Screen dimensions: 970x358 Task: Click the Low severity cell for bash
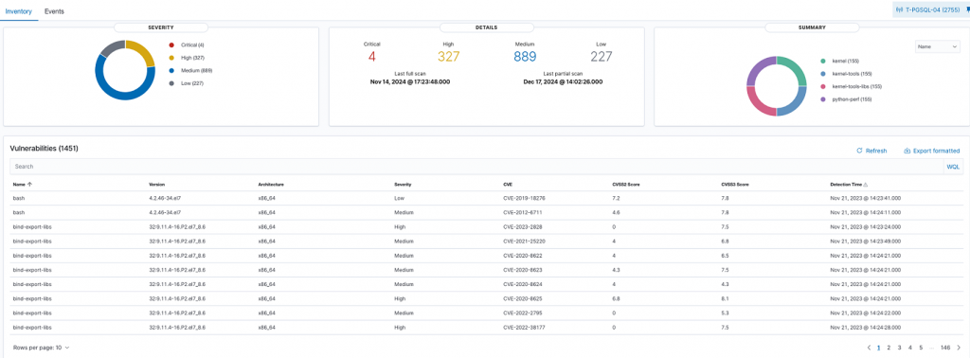[x=399, y=198]
